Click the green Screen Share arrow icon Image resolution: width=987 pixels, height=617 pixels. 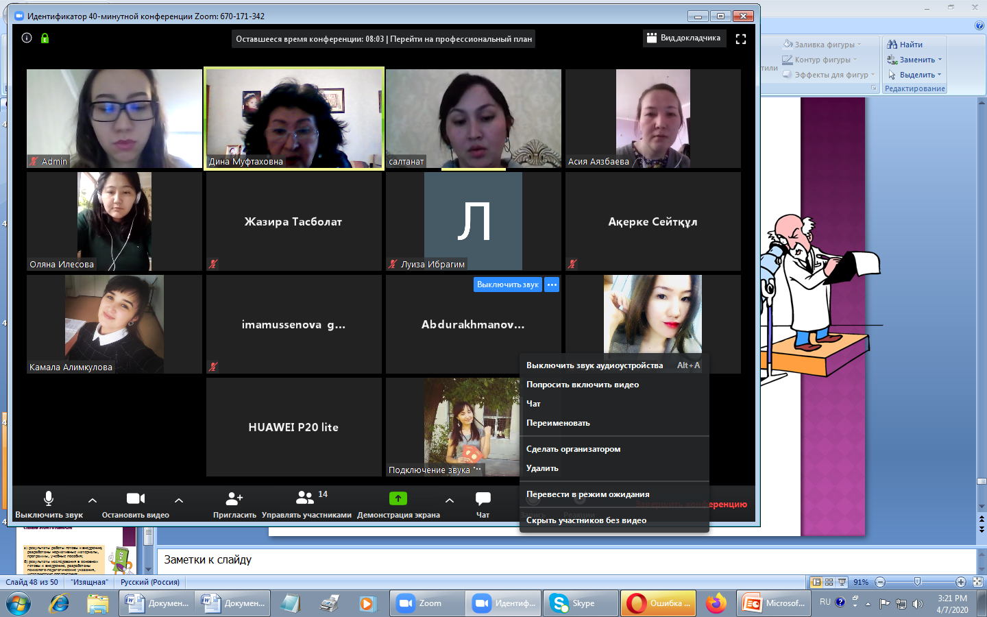(398, 498)
